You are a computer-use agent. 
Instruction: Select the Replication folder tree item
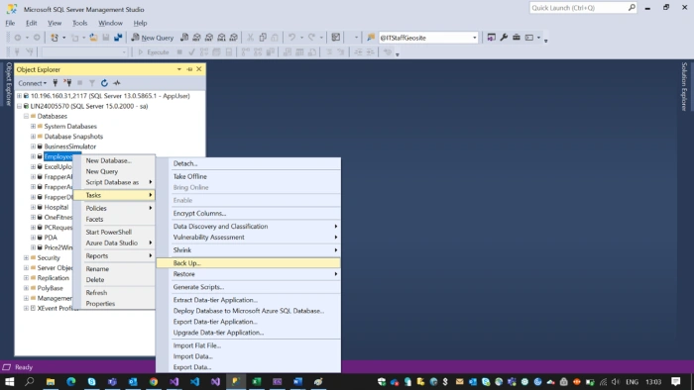pyautogui.click(x=54, y=278)
